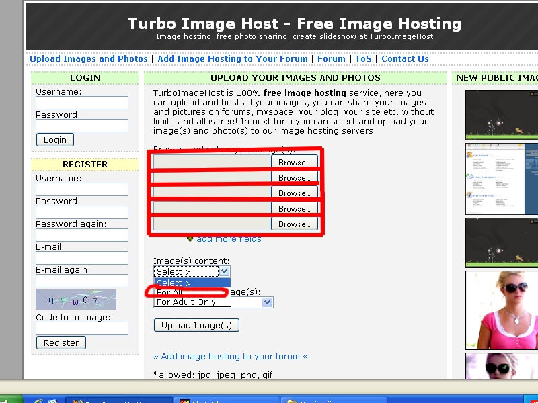Open the Contact Us link
Viewport: 538px width, 403px height.
pyautogui.click(x=405, y=59)
